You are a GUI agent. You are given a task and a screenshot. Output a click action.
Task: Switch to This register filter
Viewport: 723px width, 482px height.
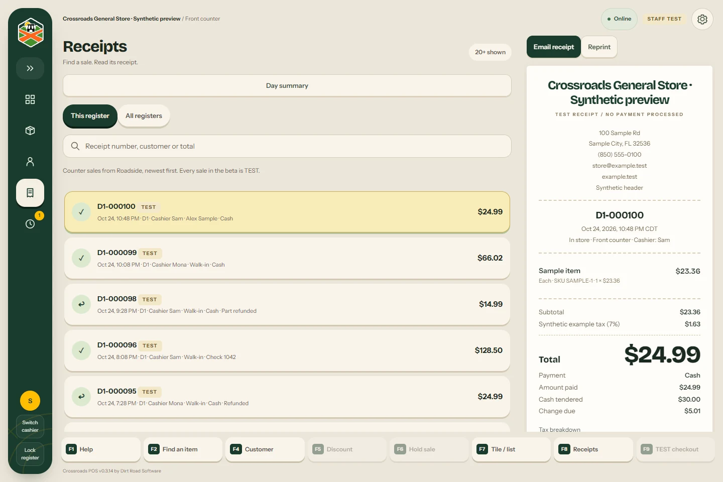click(90, 116)
